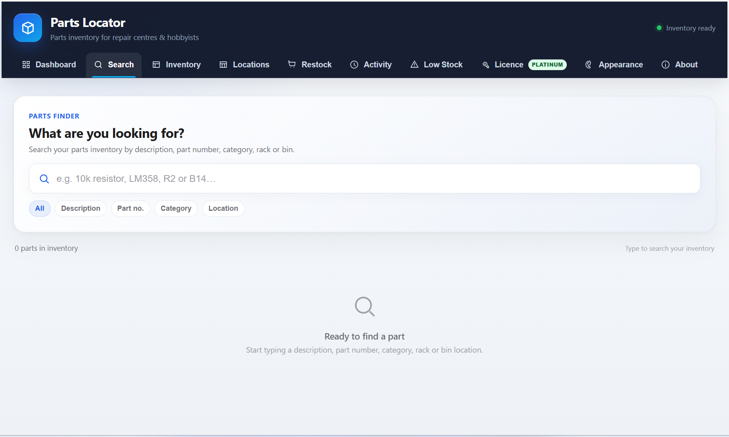
Task: Click the PLATINUM licence badge
Action: point(547,65)
